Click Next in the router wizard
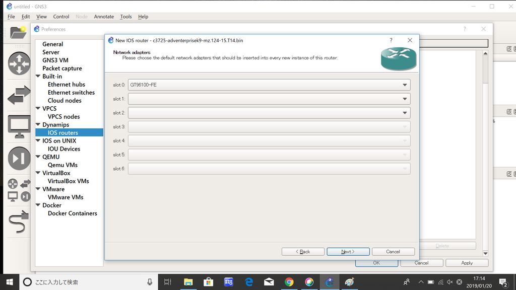Viewport: 516px width, 290px height. coord(348,252)
